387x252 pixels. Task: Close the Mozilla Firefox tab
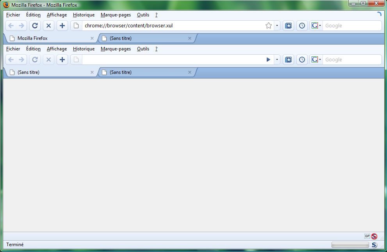[x=92, y=38]
